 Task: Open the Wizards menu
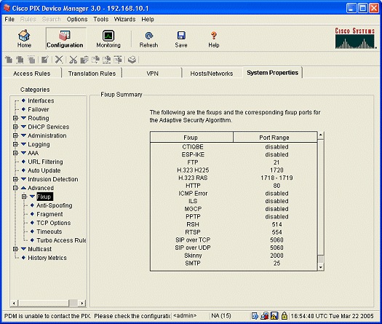point(124,19)
